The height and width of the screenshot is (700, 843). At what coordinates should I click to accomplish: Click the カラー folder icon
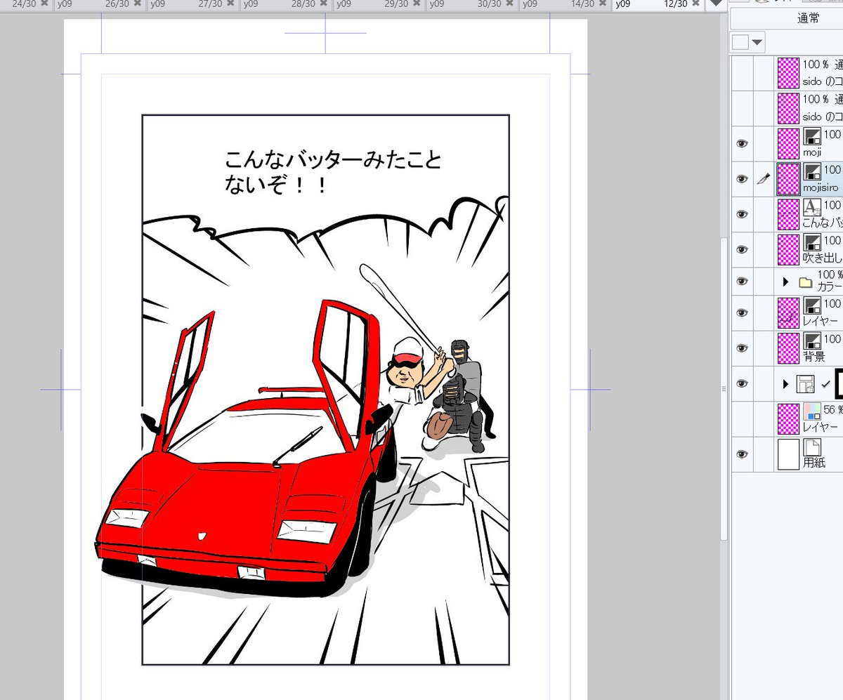pos(806,283)
